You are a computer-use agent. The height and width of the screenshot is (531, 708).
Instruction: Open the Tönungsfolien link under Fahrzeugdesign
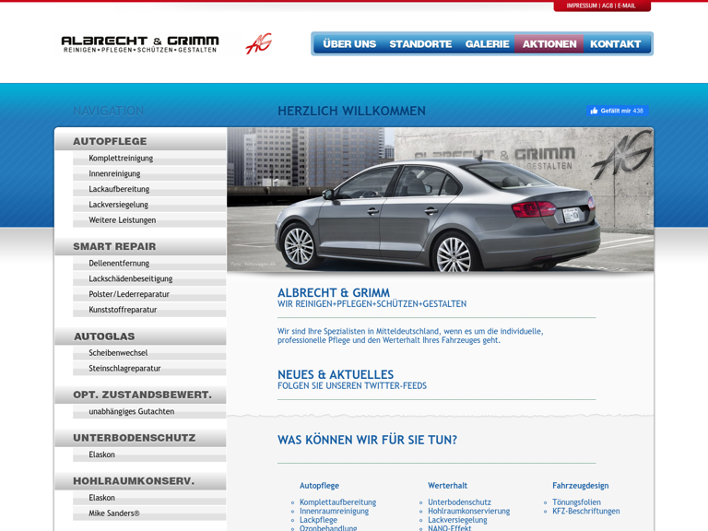(x=576, y=502)
